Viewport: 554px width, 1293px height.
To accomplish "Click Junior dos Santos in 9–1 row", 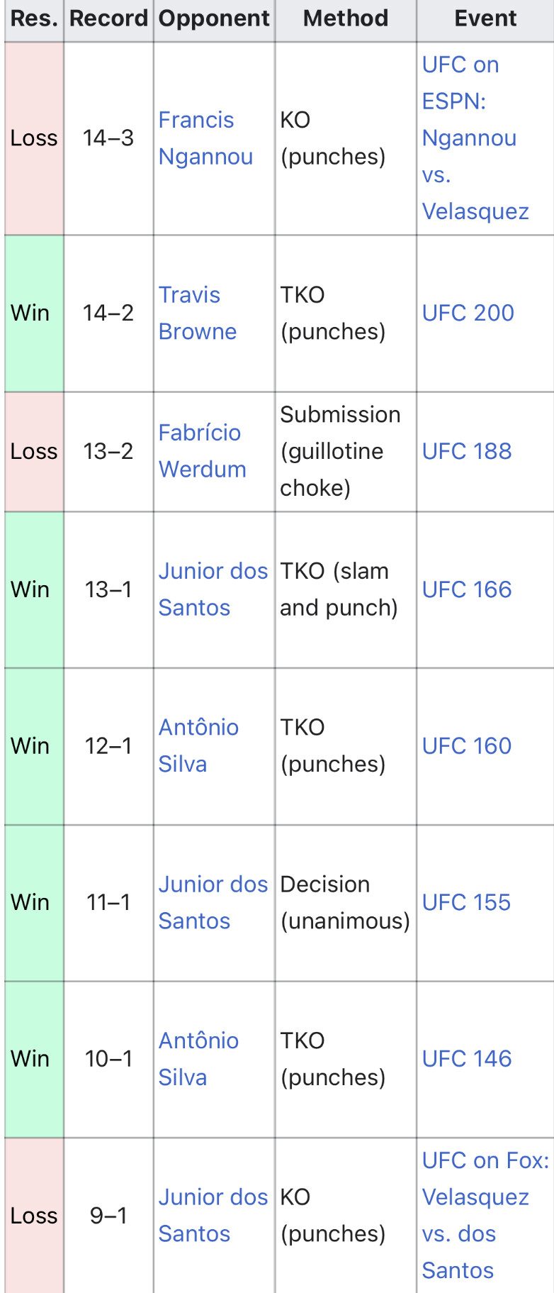I will coord(213,1215).
